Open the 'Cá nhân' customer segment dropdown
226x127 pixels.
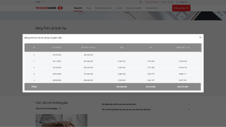pos(40,2)
